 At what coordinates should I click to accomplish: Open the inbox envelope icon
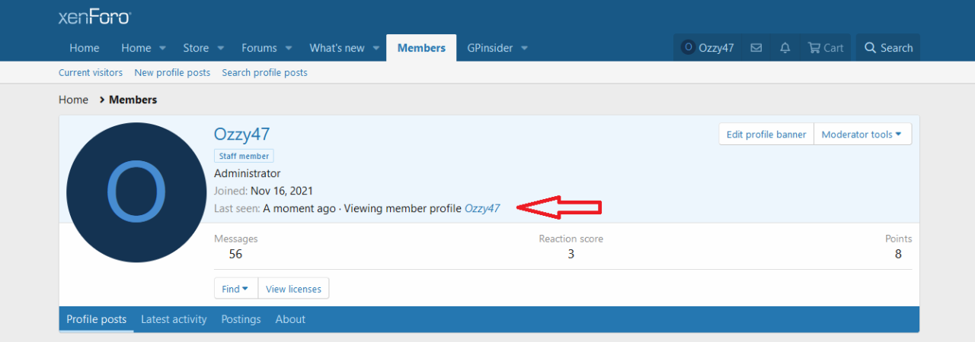click(756, 48)
